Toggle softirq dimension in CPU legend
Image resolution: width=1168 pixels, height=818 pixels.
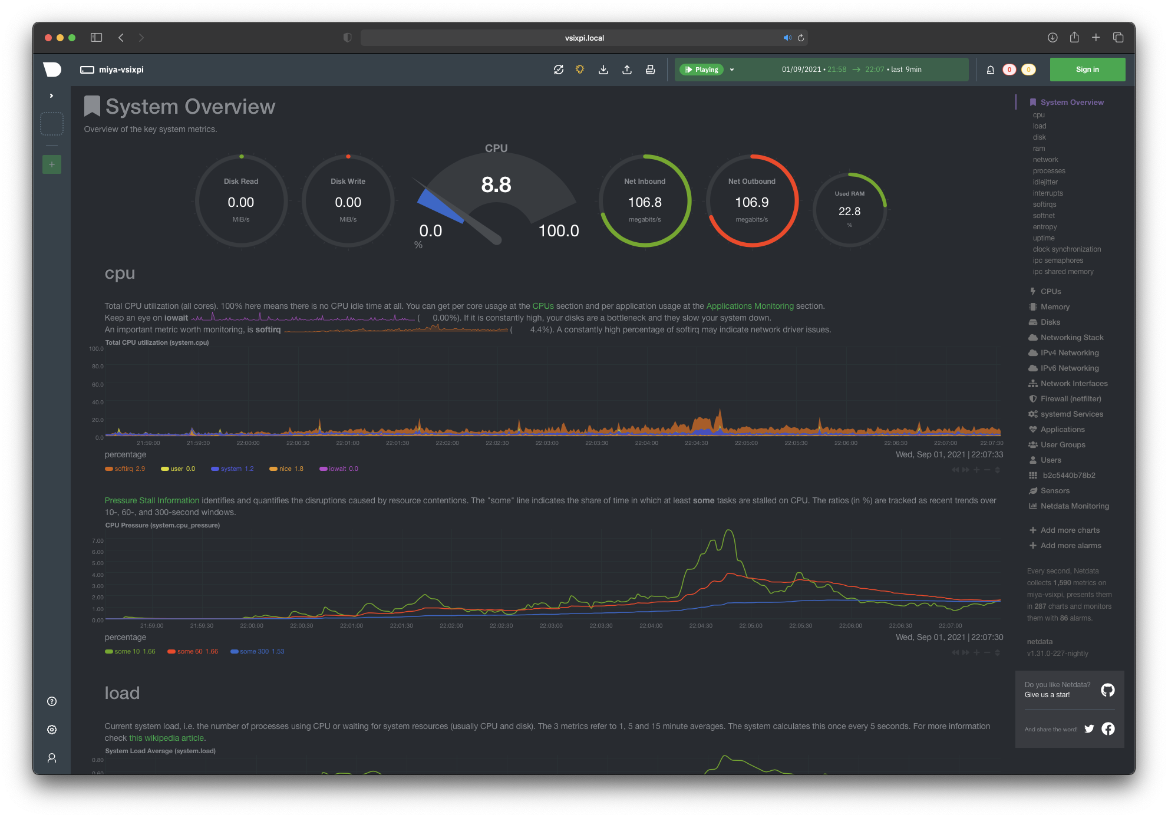click(x=124, y=469)
